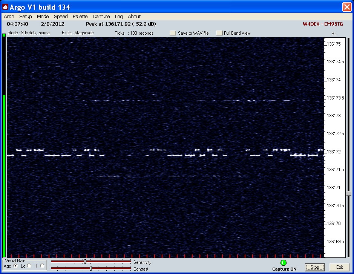Adjust the Contrast slider handle
The height and width of the screenshot is (274, 354).
point(91,268)
